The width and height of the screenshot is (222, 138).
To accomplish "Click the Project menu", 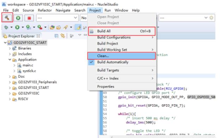I will tap(95, 10).
